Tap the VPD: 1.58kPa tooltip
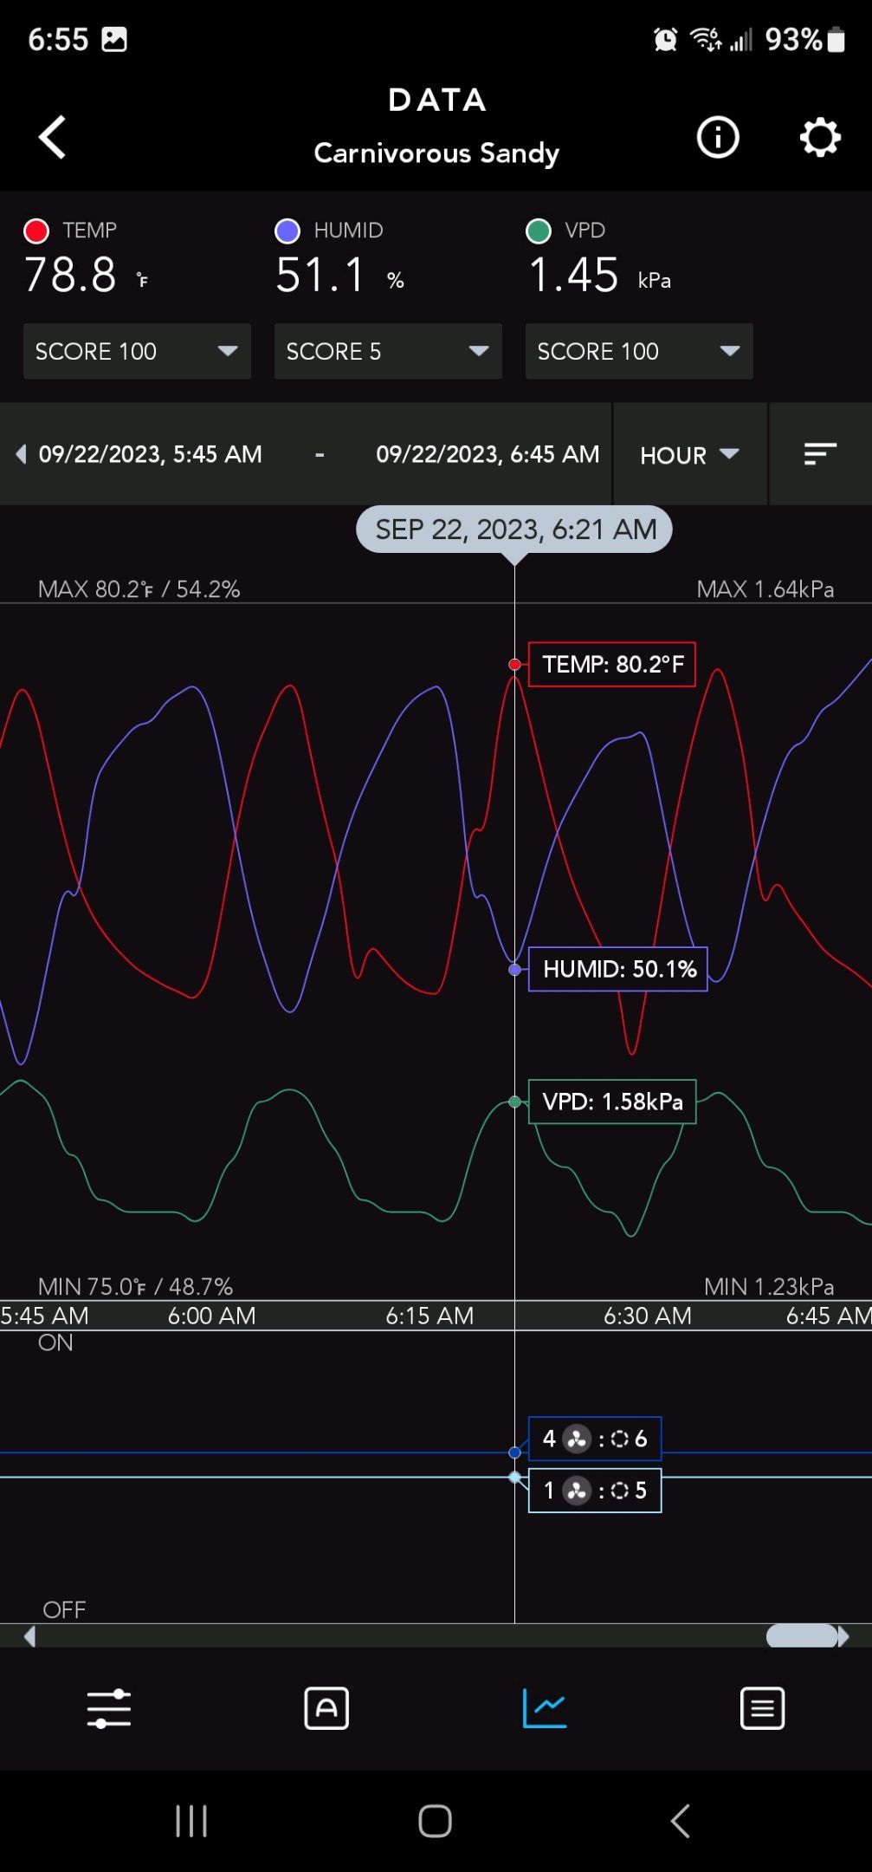Image resolution: width=872 pixels, height=1872 pixels. pyautogui.click(x=612, y=1102)
